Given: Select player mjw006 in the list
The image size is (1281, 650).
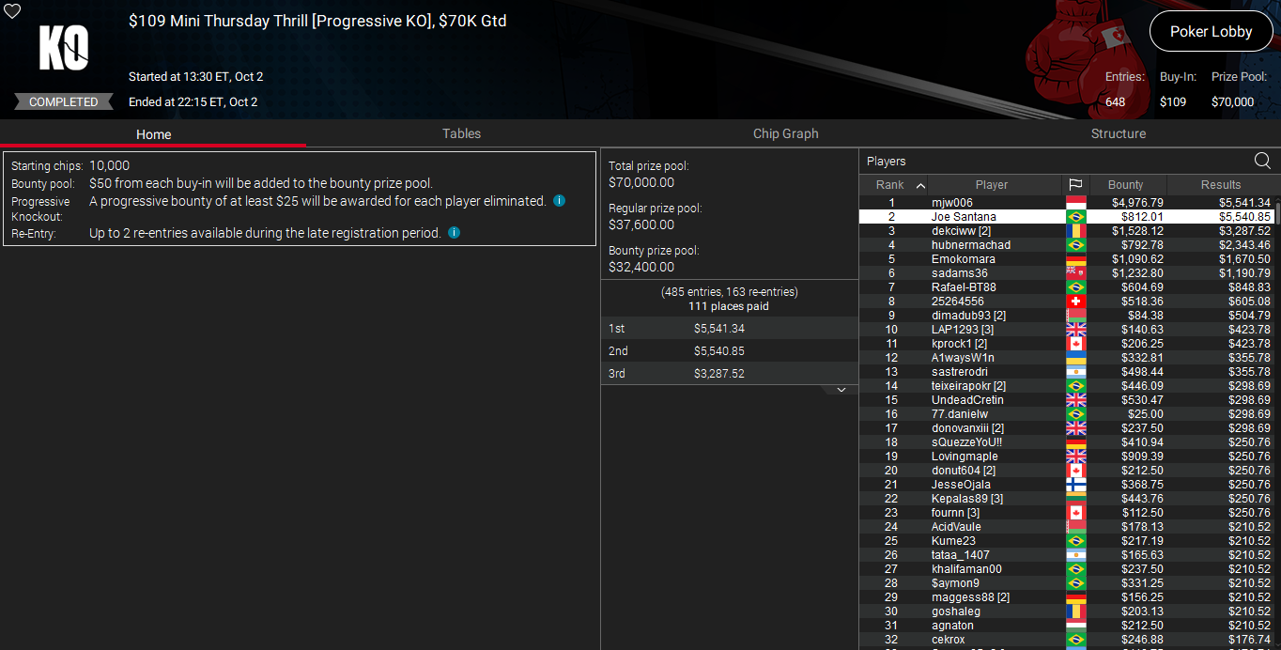Looking at the screenshot, I should [951, 203].
